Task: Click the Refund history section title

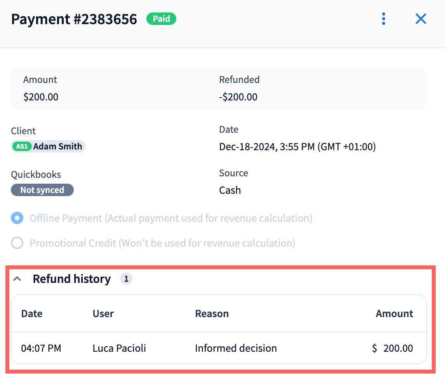Action: click(71, 279)
